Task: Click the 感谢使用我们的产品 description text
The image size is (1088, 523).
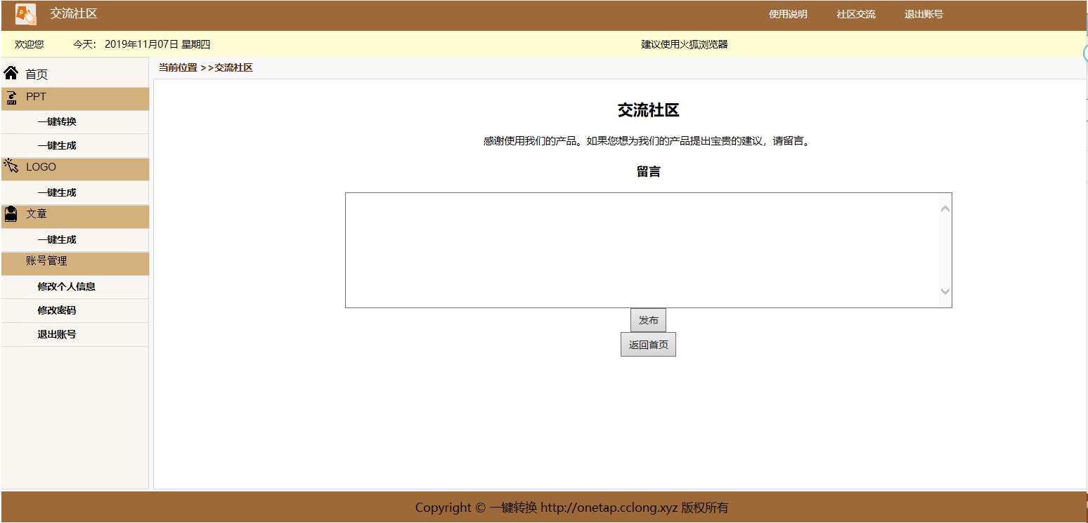Action: coord(648,141)
